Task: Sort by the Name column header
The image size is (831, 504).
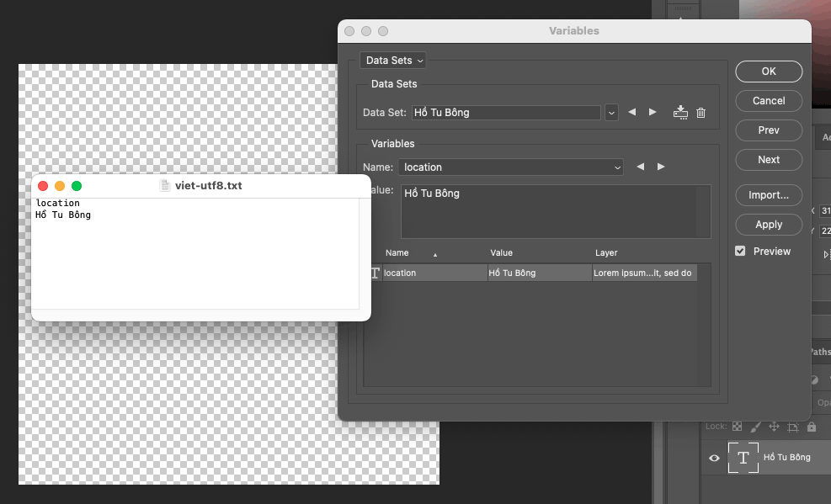Action: click(397, 253)
